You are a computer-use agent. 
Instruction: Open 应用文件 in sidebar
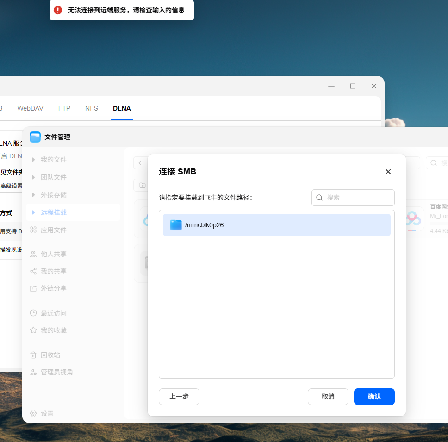point(53,230)
